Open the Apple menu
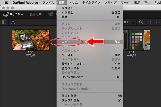The height and width of the screenshot is (107, 161). [6, 3]
